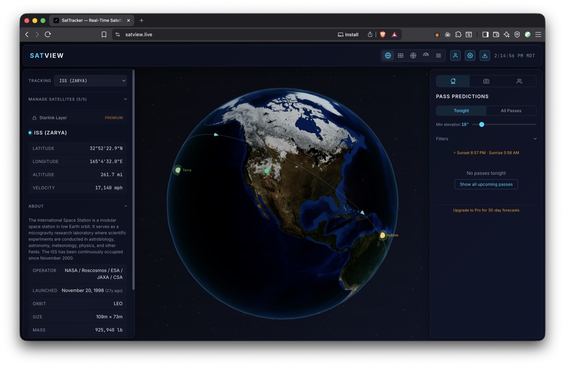Reload the page
This screenshot has width=565, height=367.
click(48, 34)
